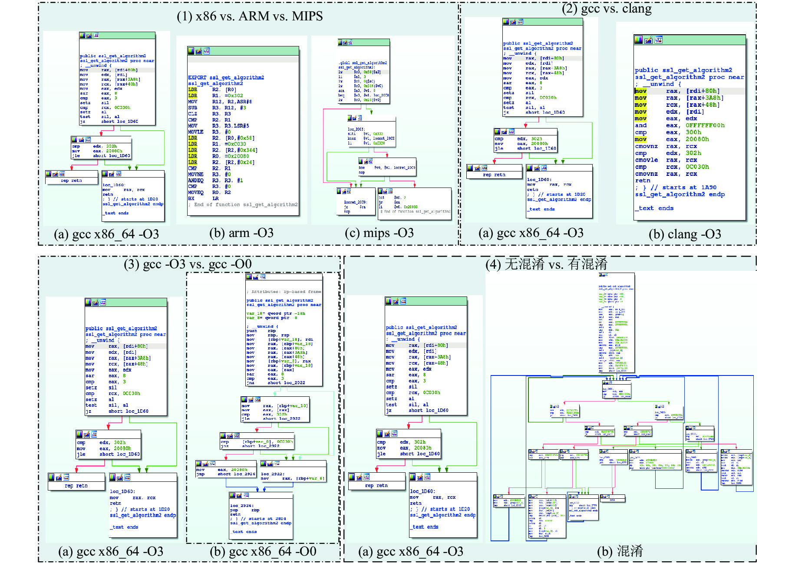This screenshot has width=795, height=563.
Task: Click the color icon of the mips -O3 top node
Action: click(x=340, y=42)
